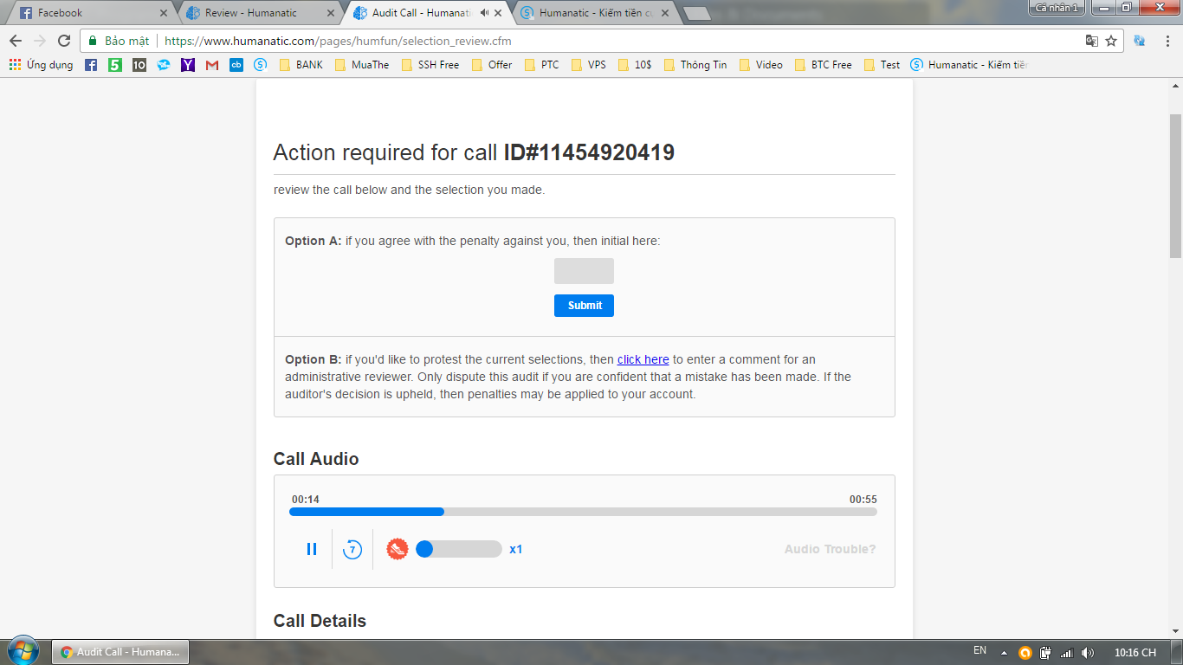
Task: Open the Test bookmark folder
Action: pos(882,65)
